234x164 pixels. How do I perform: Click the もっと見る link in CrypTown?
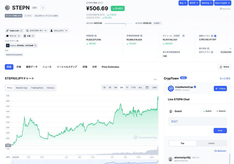point(225,78)
